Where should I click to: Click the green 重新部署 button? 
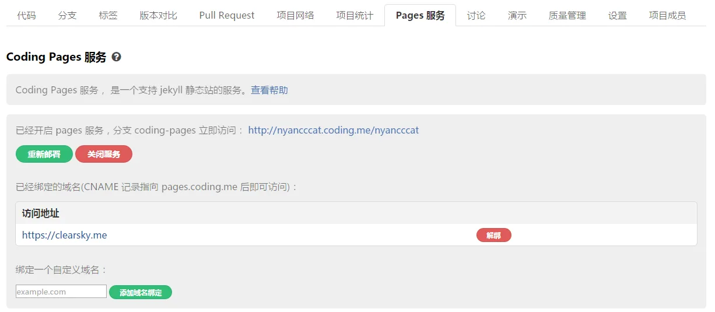point(44,154)
